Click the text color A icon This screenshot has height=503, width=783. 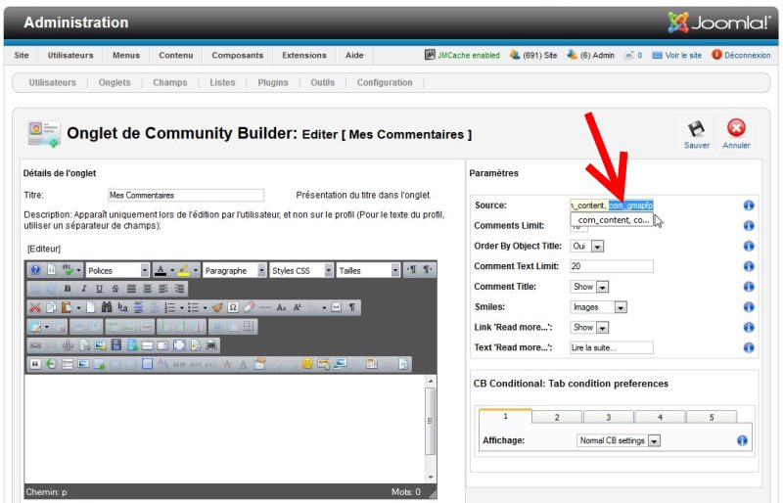pos(161,270)
